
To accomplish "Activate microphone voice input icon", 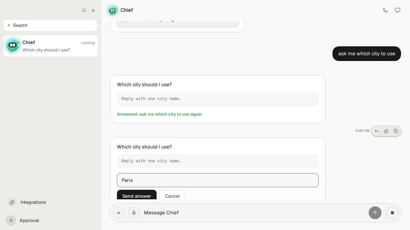I will 134,213.
